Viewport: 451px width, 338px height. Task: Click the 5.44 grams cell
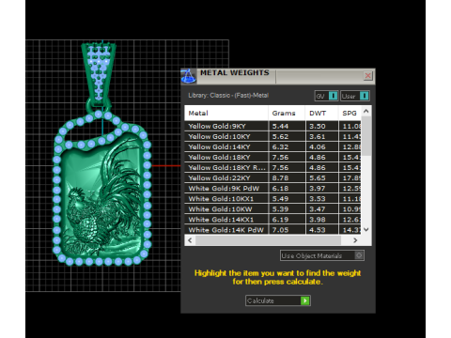click(x=287, y=126)
